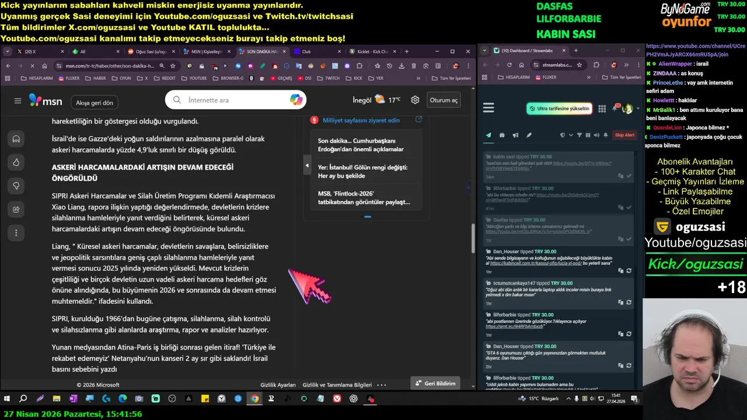Open Milliyet sayfasını ziyaret edin link

click(x=361, y=120)
